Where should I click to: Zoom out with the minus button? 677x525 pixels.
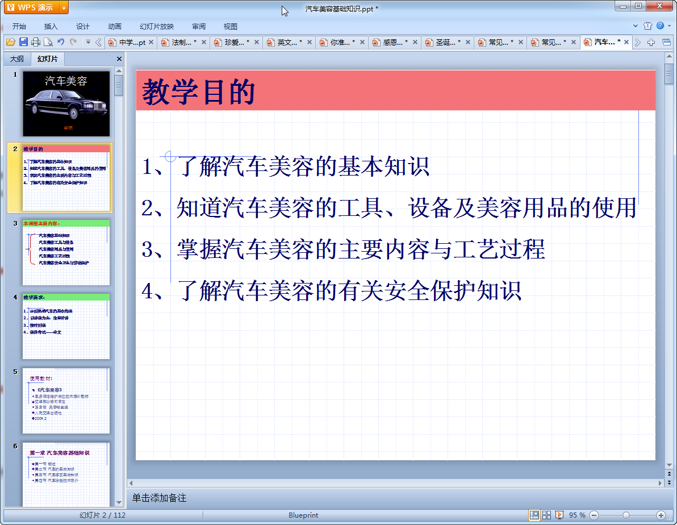(594, 515)
